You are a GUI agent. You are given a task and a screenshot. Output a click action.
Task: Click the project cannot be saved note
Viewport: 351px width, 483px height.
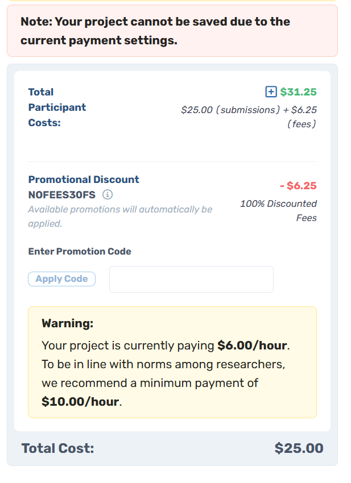[155, 31]
